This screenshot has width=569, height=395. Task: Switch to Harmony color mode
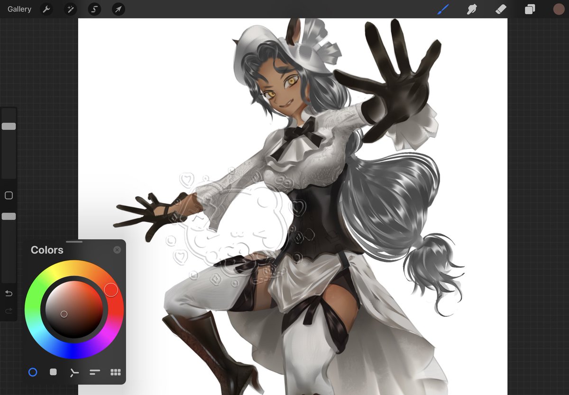pyautogui.click(x=74, y=372)
